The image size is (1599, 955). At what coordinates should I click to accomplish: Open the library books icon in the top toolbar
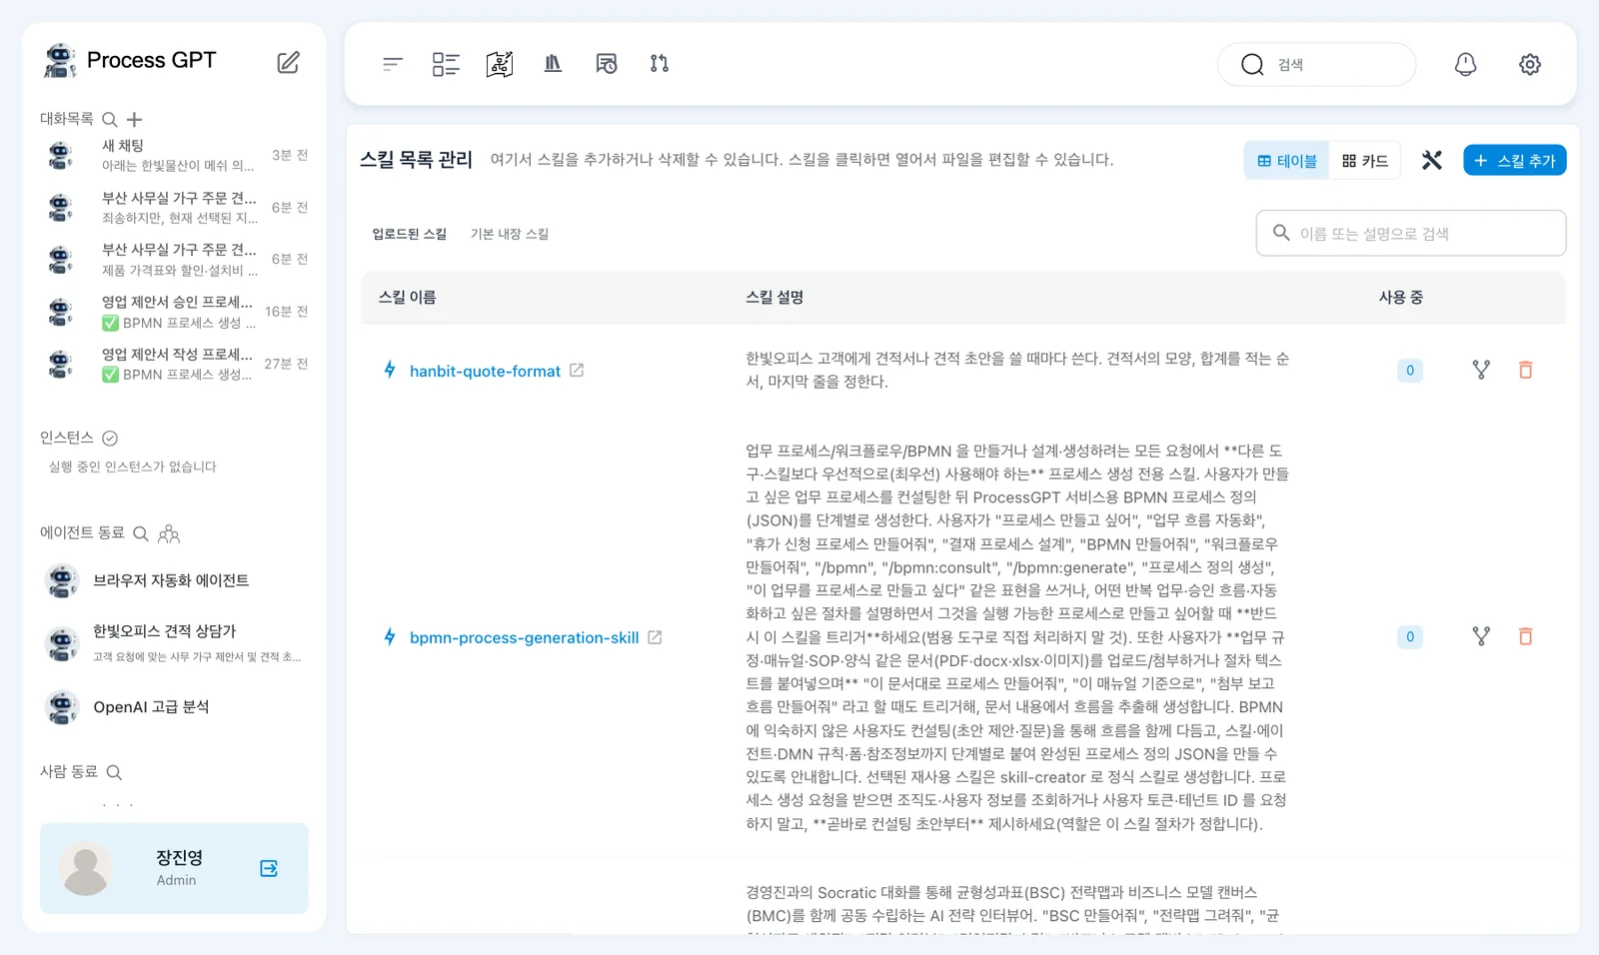553,64
